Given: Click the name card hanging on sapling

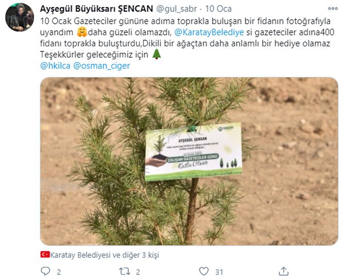Looking at the screenshot, I should pos(194,152).
